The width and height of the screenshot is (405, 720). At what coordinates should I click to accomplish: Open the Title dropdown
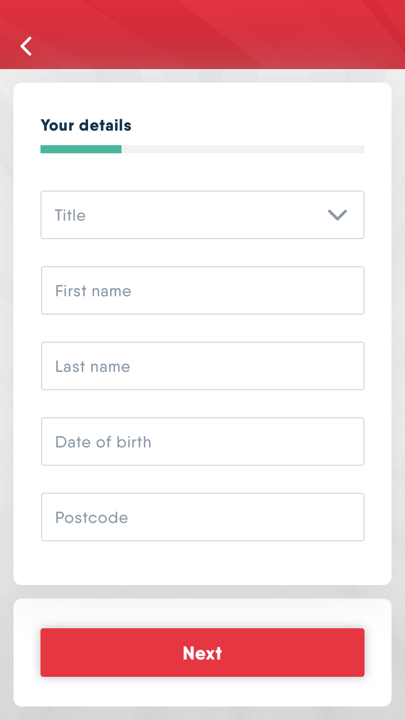tap(202, 215)
